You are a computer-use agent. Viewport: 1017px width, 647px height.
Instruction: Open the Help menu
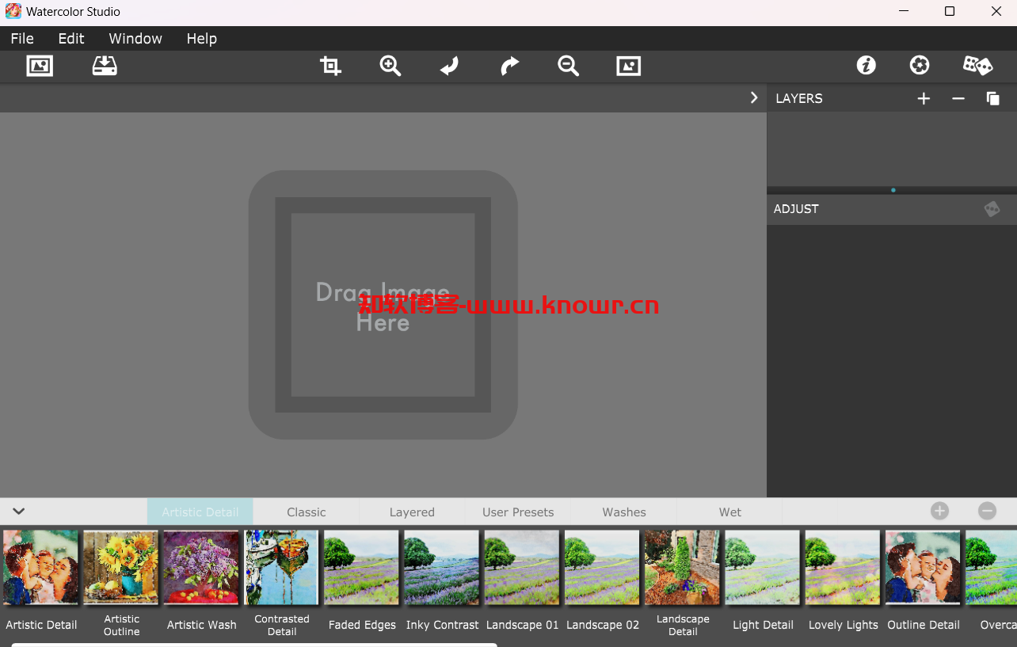(x=202, y=39)
